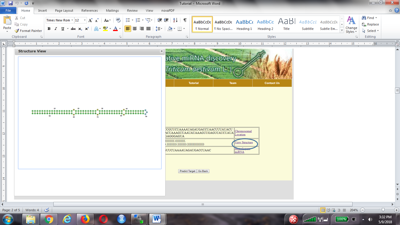The image size is (400, 225).
Task: Open the font name dropdown
Action: [72, 20]
